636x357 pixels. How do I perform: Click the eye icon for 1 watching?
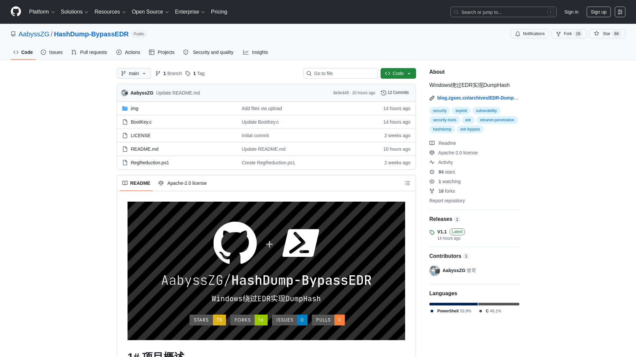432,181
